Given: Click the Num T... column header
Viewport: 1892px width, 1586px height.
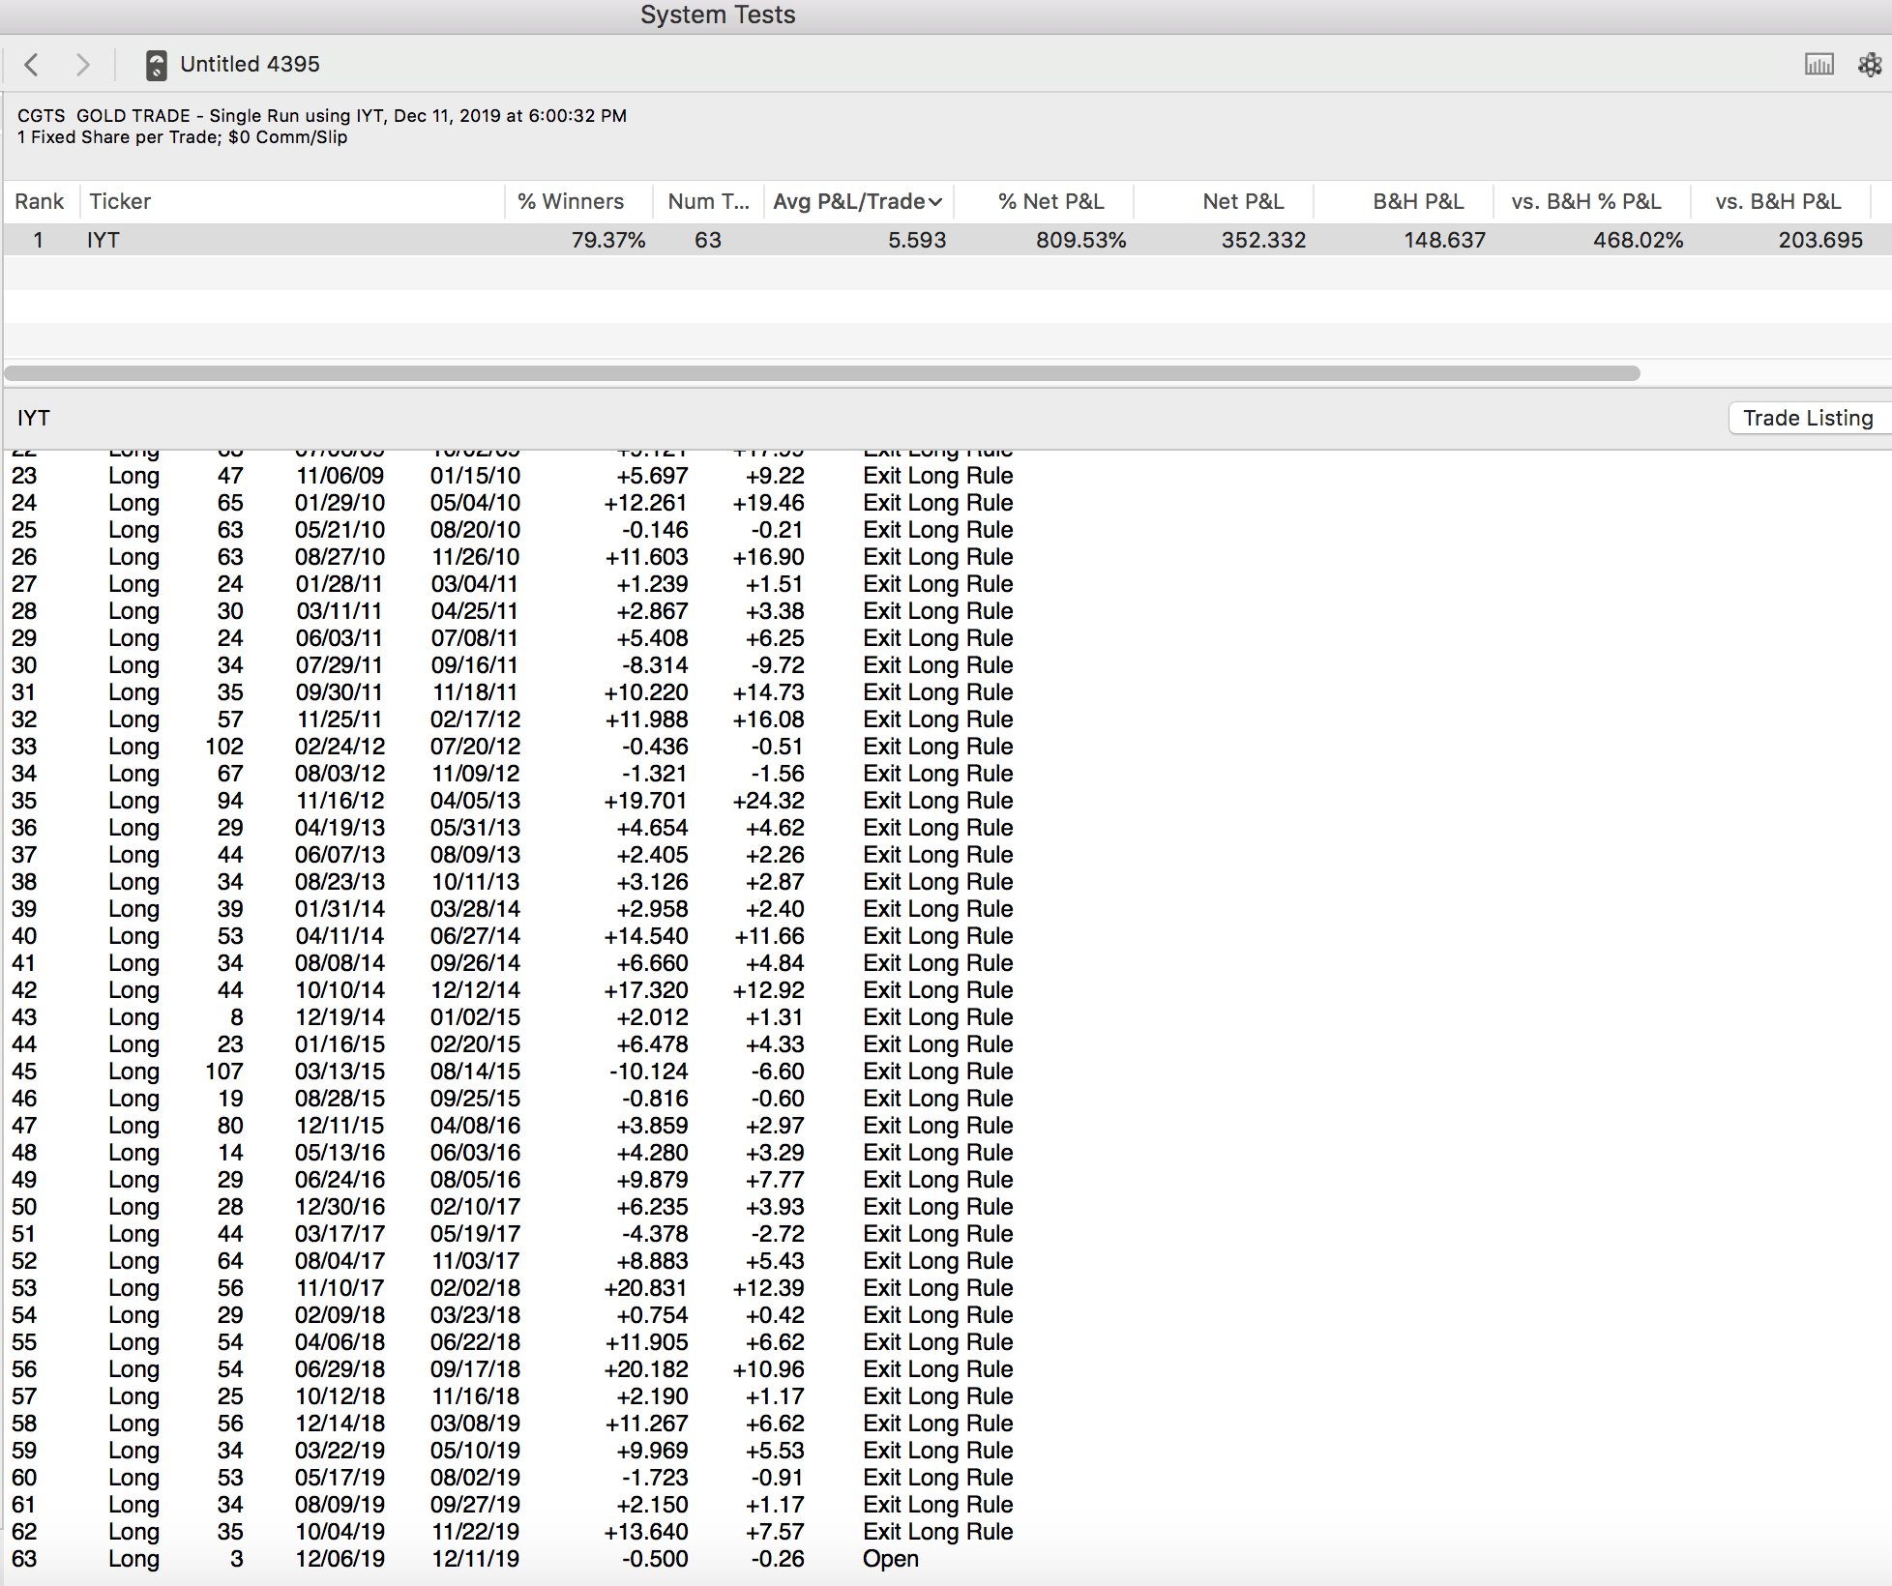Looking at the screenshot, I should 708,201.
